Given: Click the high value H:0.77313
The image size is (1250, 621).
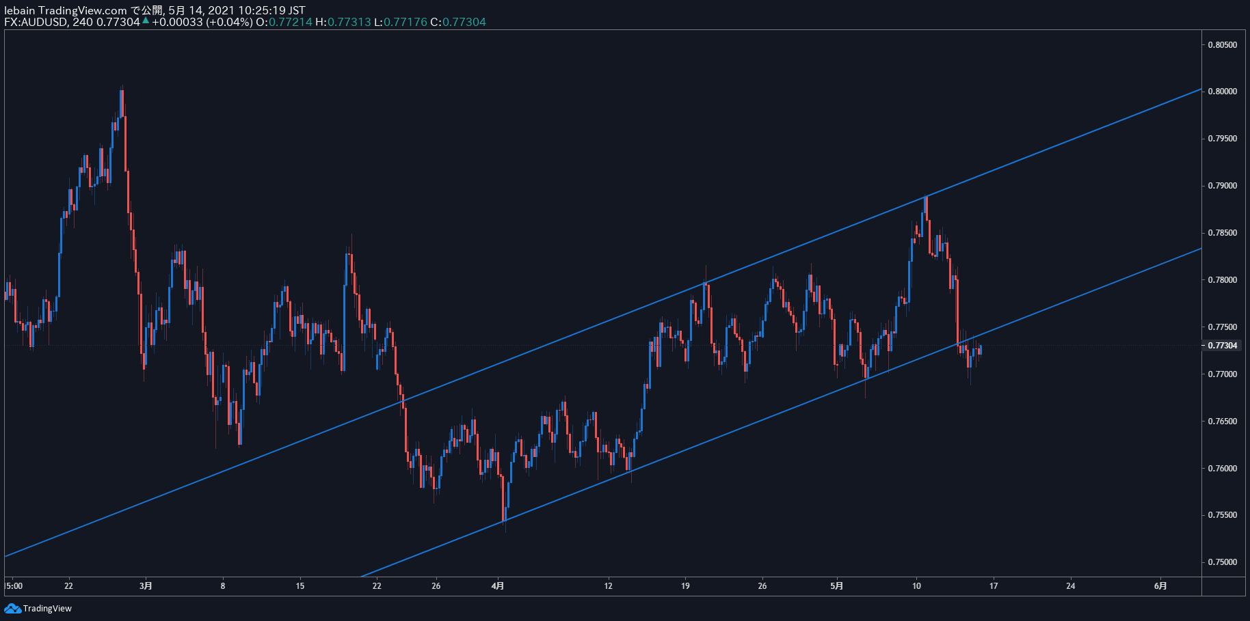Looking at the screenshot, I should point(343,22).
